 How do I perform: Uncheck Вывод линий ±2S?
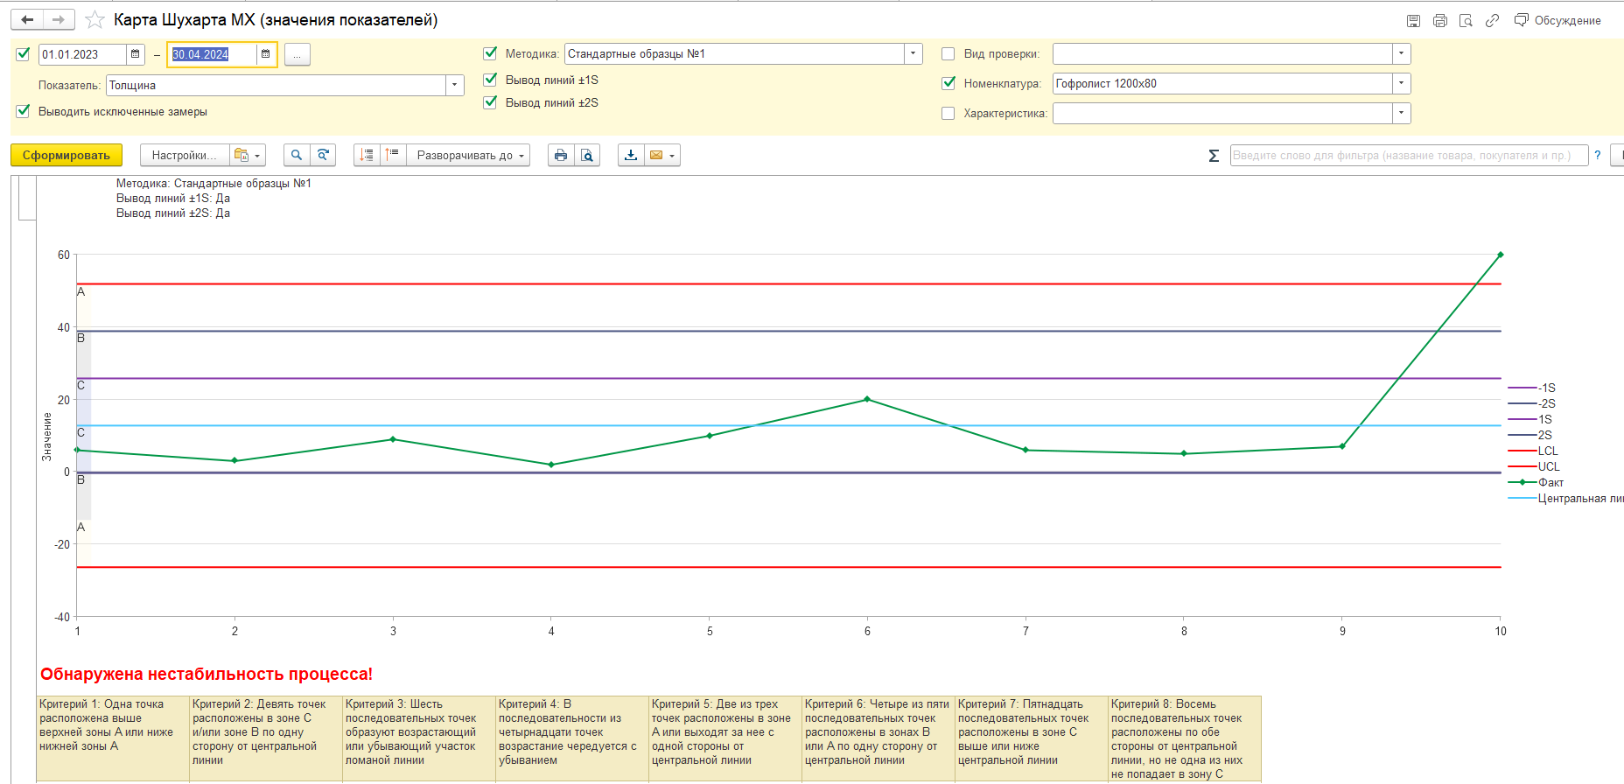click(x=490, y=102)
